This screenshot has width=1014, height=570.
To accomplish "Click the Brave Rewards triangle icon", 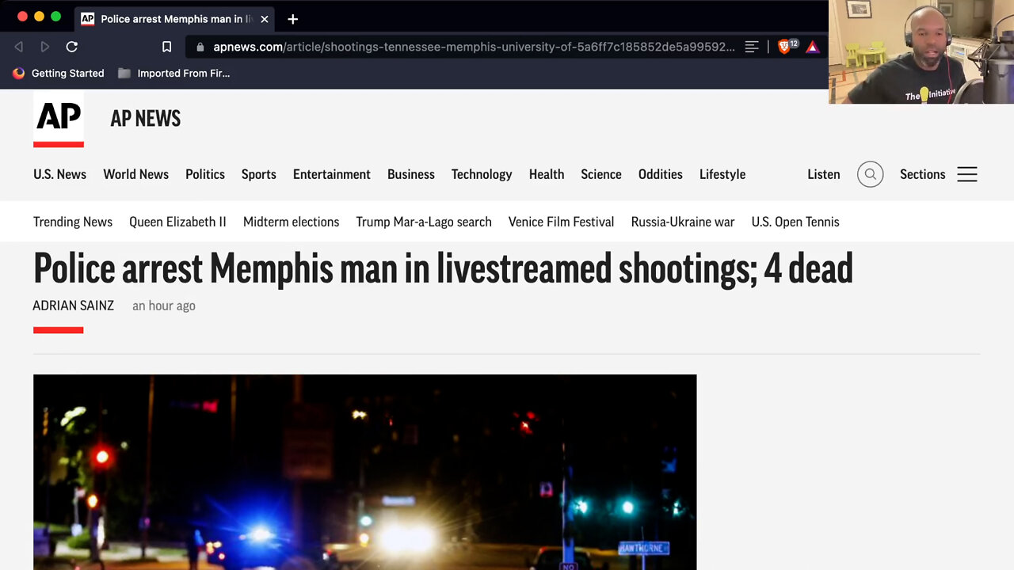I will (812, 47).
